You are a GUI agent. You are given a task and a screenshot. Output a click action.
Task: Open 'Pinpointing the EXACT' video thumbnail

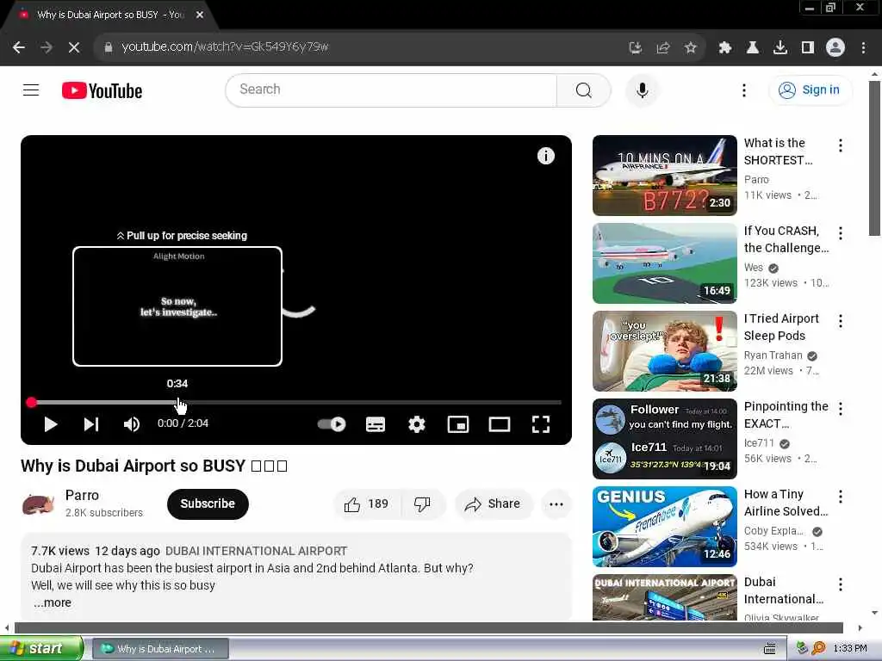664,438
